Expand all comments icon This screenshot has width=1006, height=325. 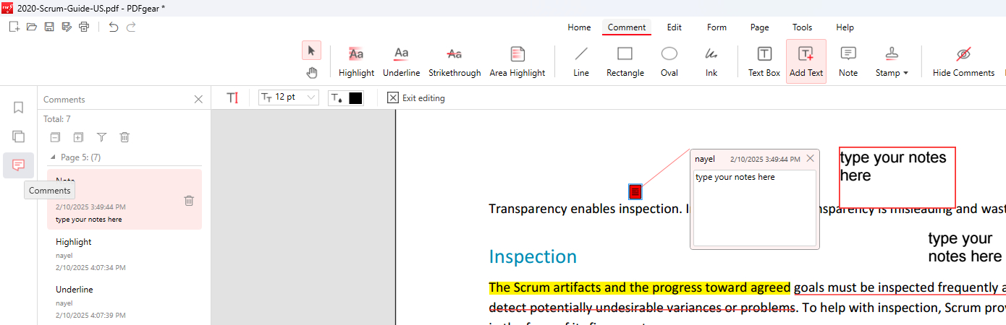point(78,137)
